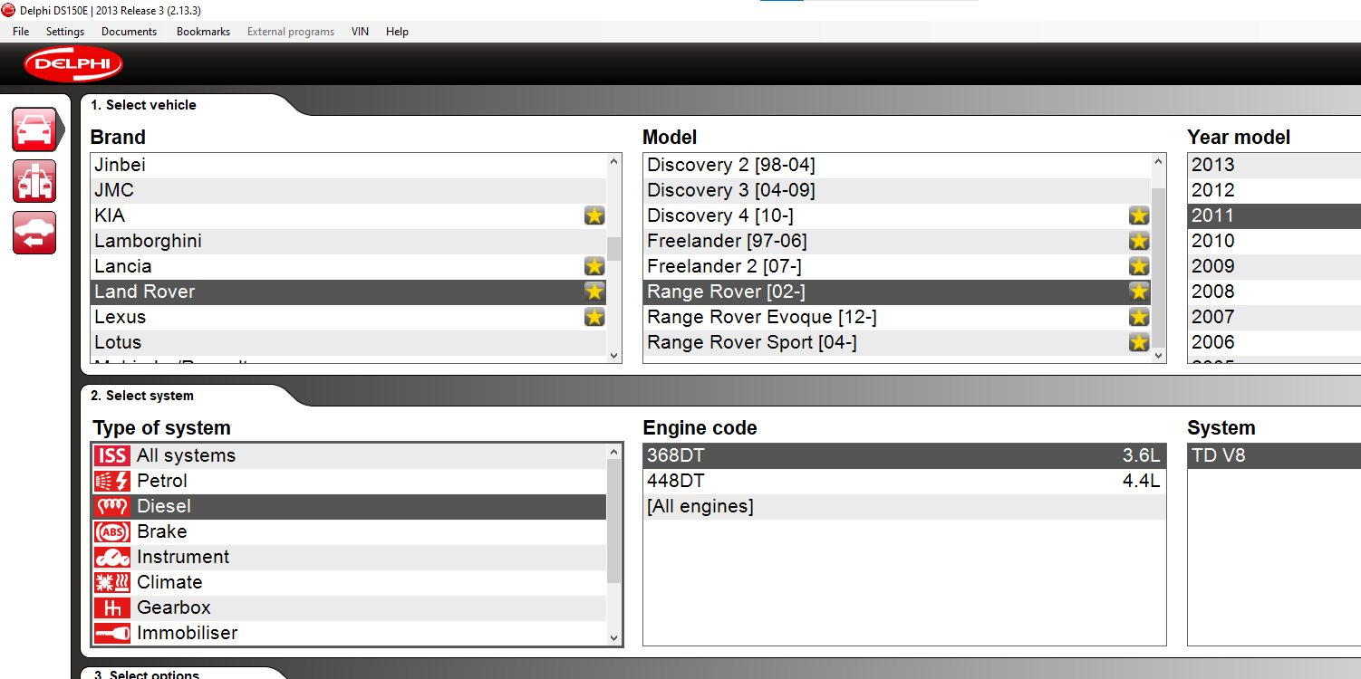Image resolution: width=1361 pixels, height=679 pixels.
Task: Select the Brake ABS icon
Action: 112,531
